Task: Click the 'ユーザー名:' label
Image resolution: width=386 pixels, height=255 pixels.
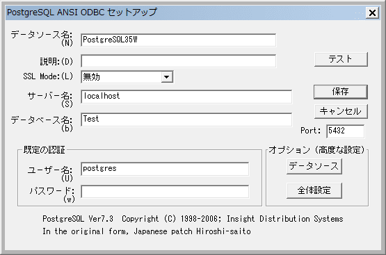Action: (50, 170)
